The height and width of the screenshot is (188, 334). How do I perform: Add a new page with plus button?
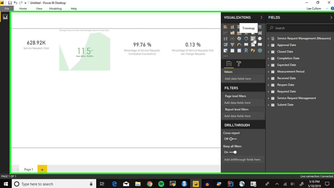42,169
